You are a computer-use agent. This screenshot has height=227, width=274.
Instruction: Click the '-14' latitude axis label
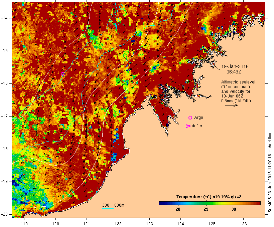coord(4,18)
